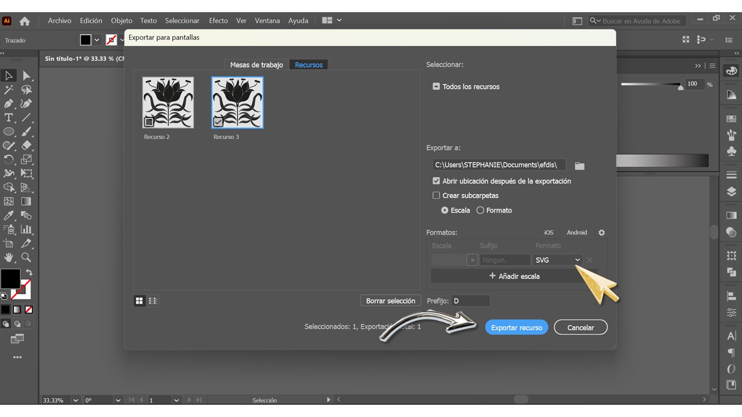
Task: Toggle the Todos los recursos checkbox
Action: [x=437, y=86]
